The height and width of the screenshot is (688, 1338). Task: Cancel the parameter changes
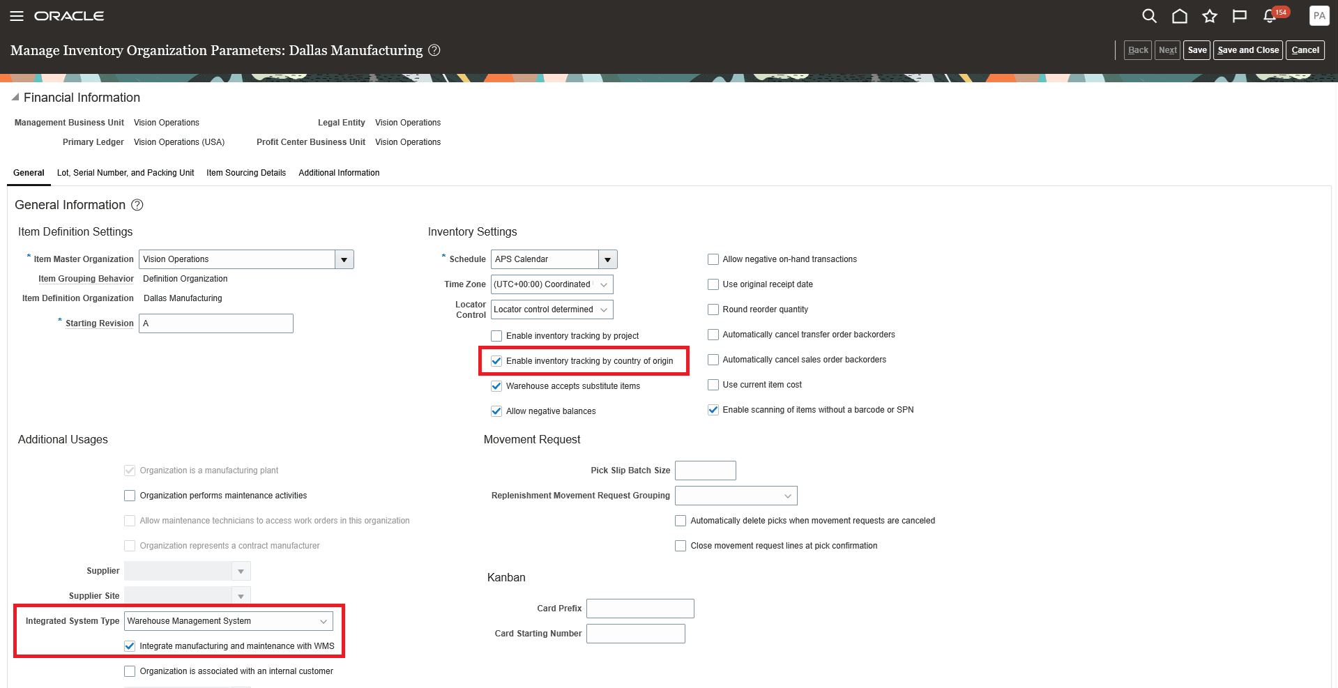pos(1305,50)
